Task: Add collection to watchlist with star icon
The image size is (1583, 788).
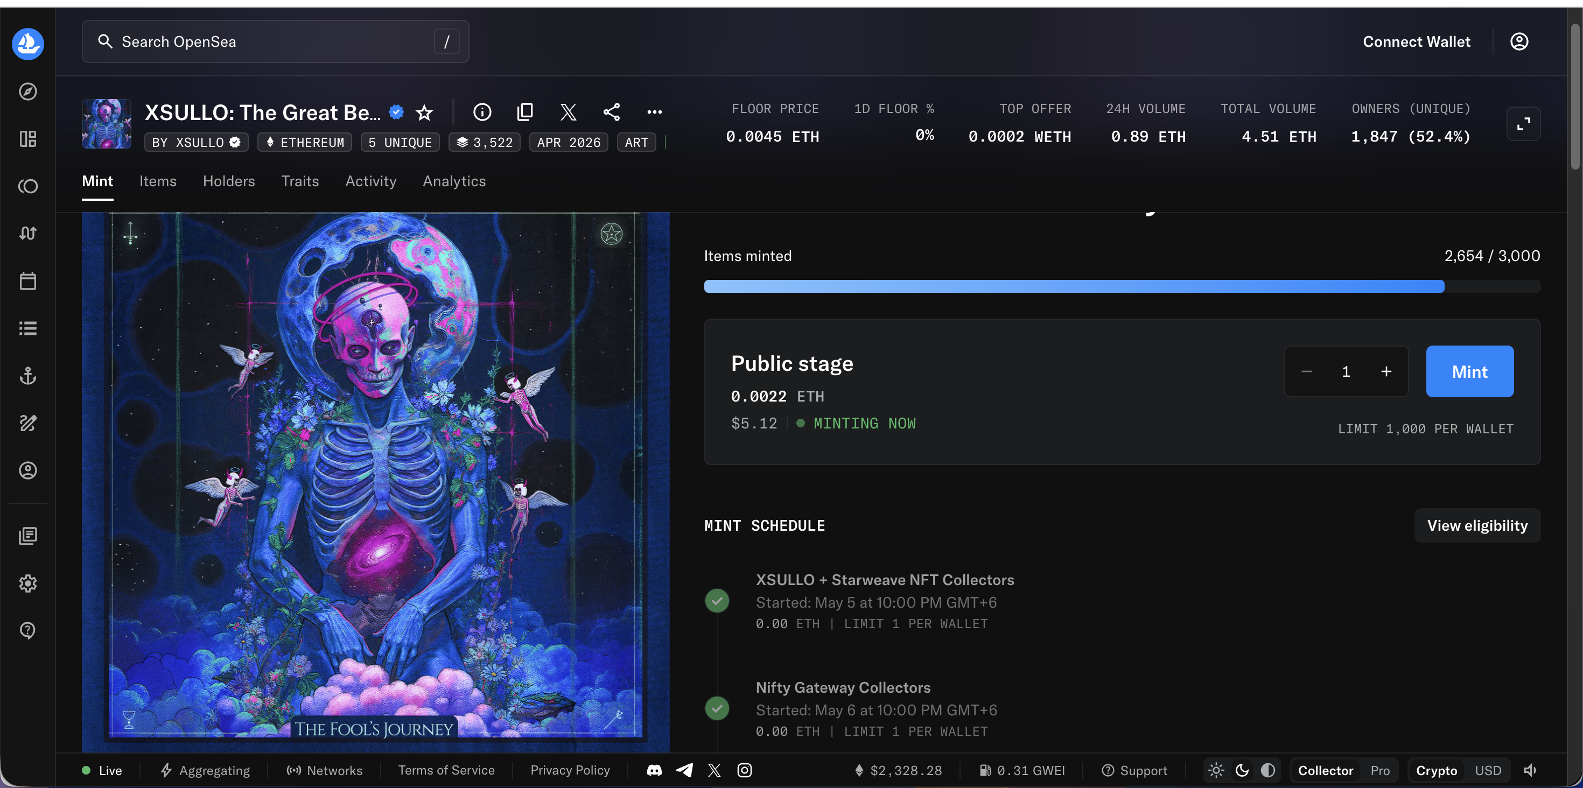Action: click(x=424, y=112)
